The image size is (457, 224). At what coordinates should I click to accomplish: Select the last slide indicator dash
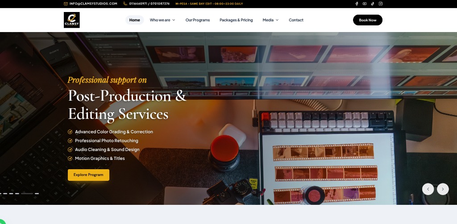pyautogui.click(x=37, y=193)
